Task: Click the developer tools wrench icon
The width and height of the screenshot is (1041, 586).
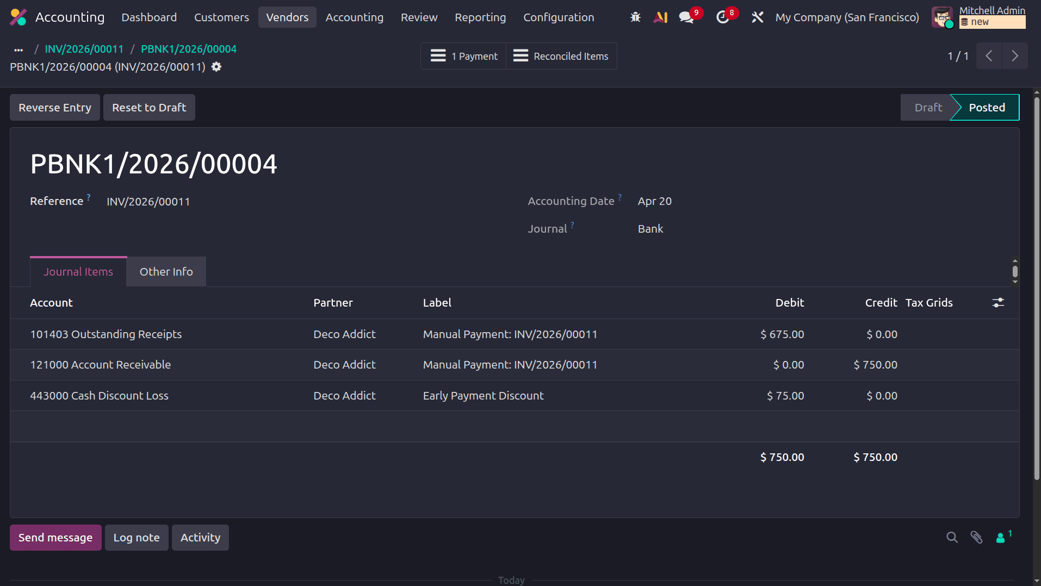Action: pyautogui.click(x=757, y=17)
